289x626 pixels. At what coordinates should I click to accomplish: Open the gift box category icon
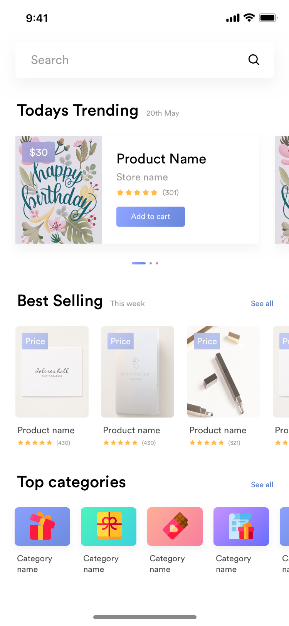[42, 526]
